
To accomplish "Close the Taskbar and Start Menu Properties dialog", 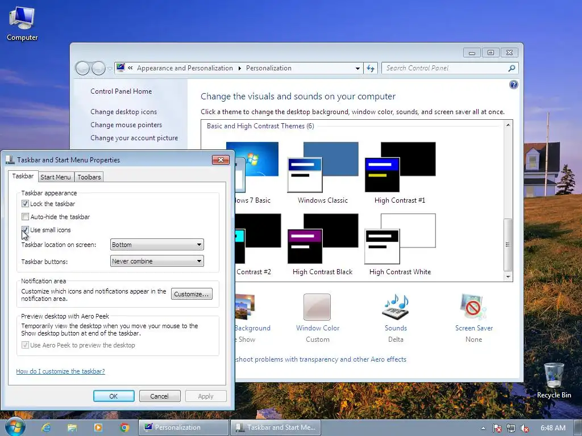I will pos(221,160).
